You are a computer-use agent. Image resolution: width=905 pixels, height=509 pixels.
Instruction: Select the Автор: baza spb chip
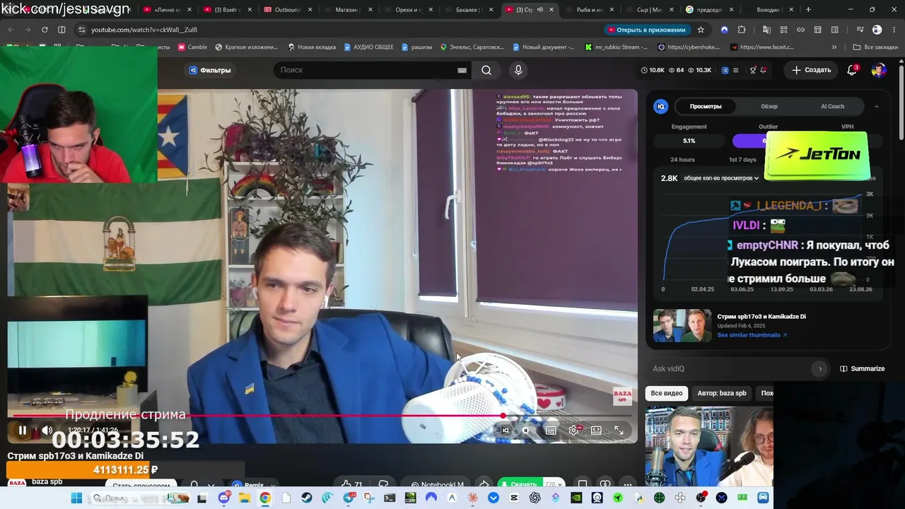pos(722,393)
